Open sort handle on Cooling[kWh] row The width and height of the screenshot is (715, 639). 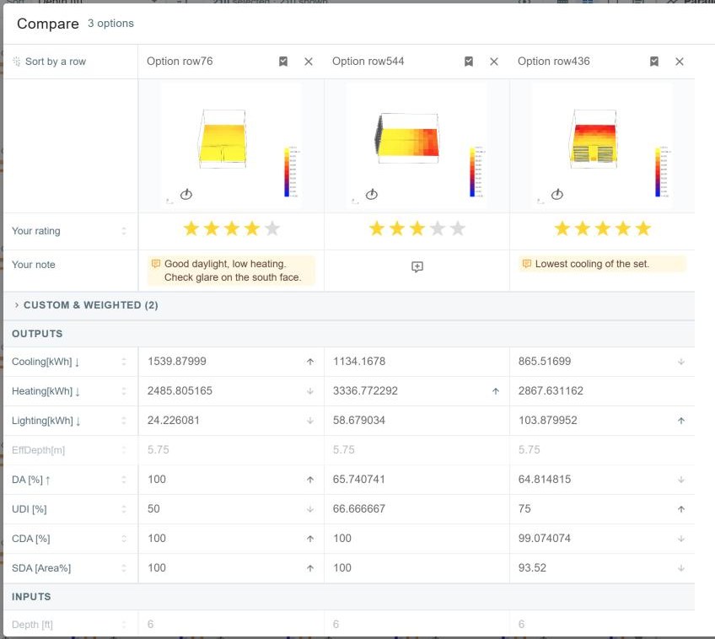click(124, 362)
